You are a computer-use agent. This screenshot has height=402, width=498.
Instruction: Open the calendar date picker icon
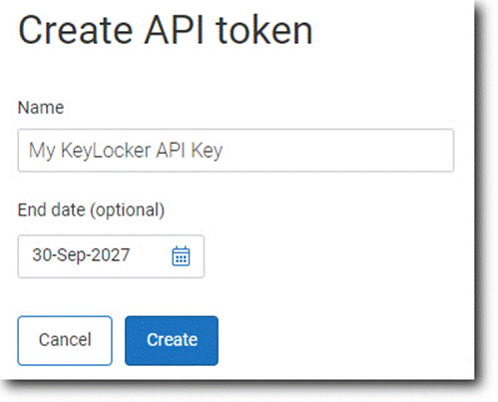pyautogui.click(x=181, y=256)
